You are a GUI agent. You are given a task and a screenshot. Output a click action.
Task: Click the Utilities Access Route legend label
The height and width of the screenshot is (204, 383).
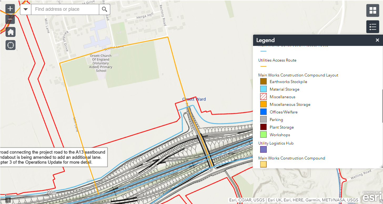(277, 60)
